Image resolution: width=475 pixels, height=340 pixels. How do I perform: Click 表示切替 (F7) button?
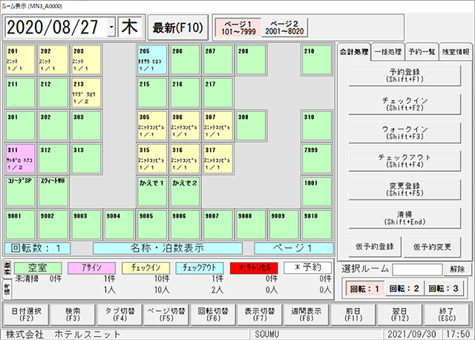coord(260,315)
